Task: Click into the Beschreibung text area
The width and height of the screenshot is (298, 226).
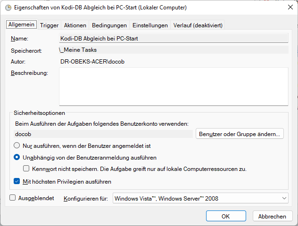Action: point(174,87)
